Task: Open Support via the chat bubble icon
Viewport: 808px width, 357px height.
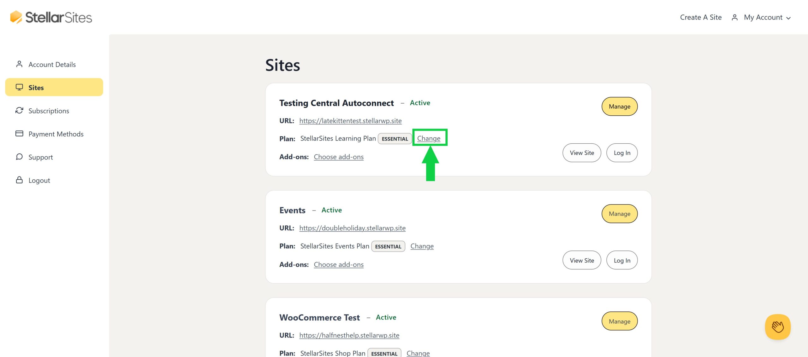Action: (19, 157)
